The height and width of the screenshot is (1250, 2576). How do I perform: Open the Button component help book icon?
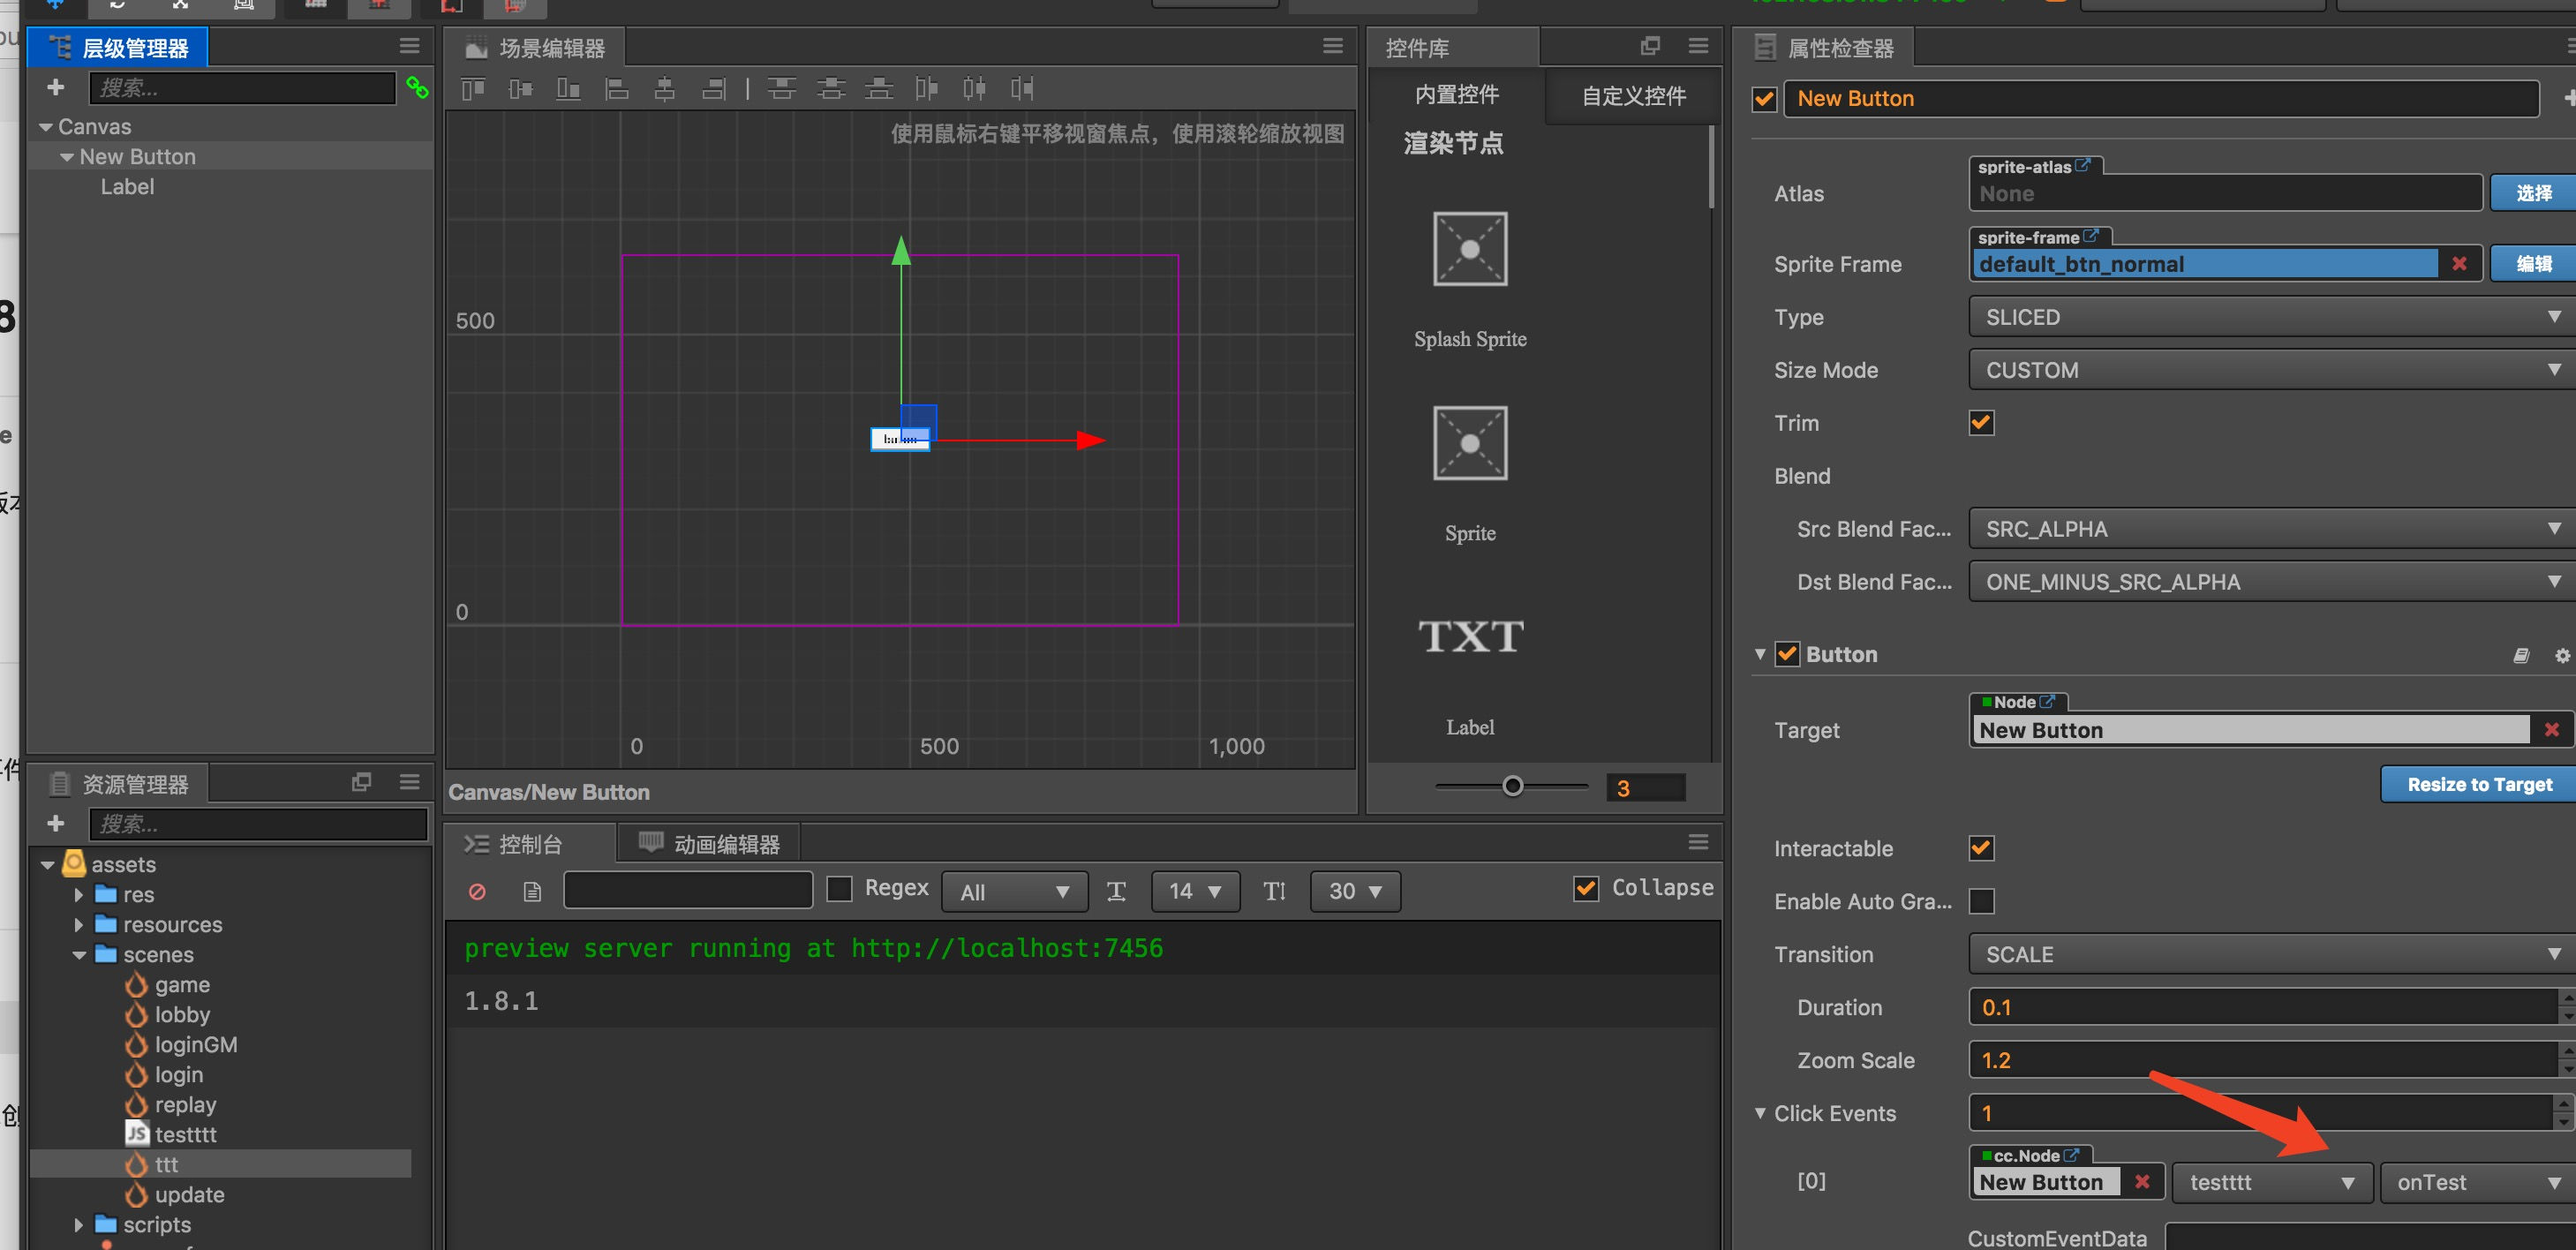click(x=2521, y=655)
